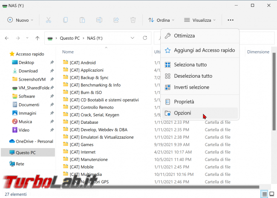Click Questo PC in the breadcrumb
277x198 pixels.
[x=70, y=38]
